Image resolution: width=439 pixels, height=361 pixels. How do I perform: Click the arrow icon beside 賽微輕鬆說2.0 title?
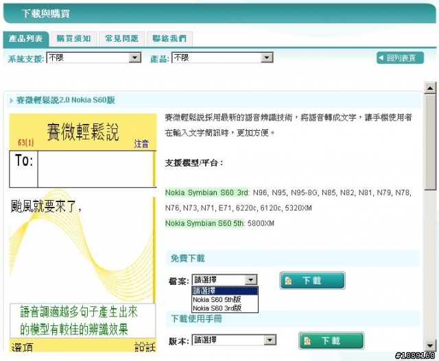click(11, 101)
